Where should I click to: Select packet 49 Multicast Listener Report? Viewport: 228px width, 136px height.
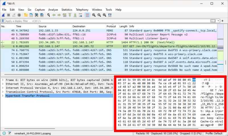[x=109, y=34]
